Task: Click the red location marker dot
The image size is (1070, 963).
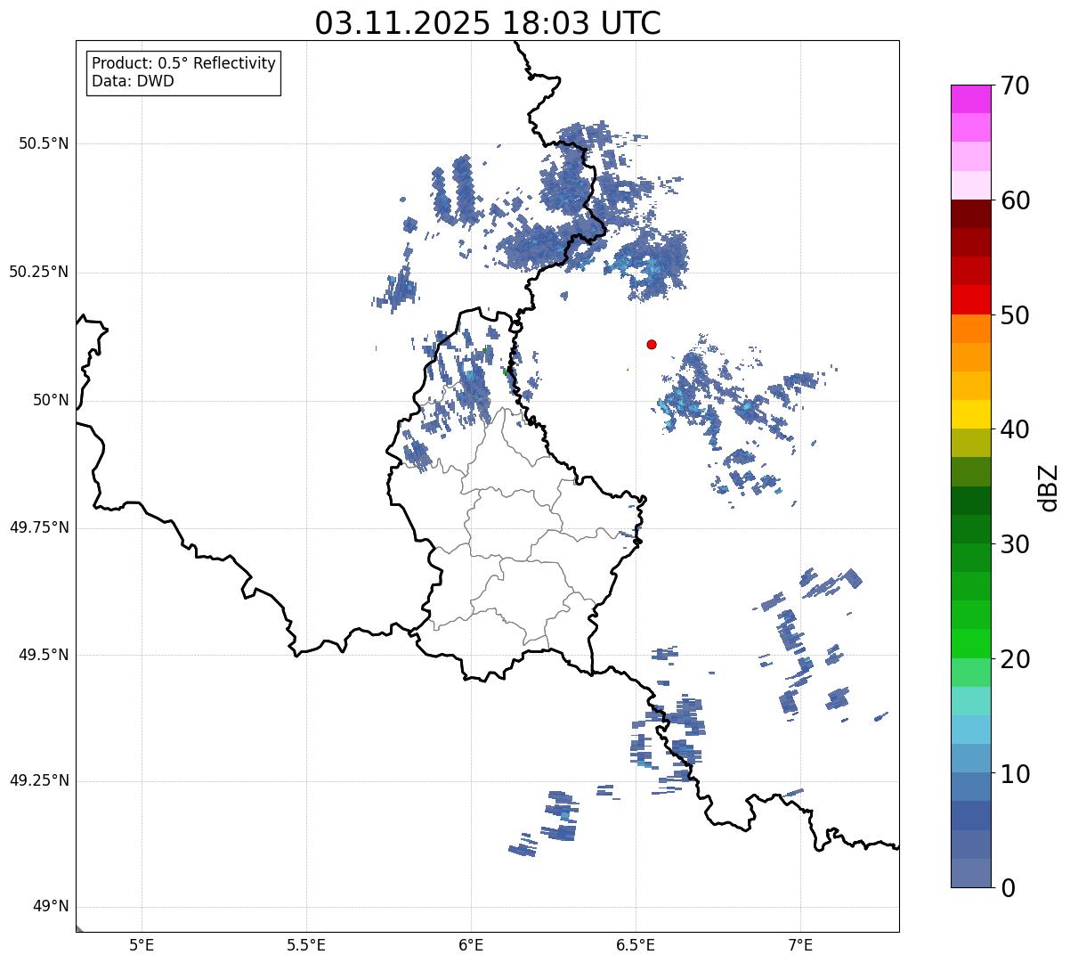Action: pyautogui.click(x=652, y=344)
